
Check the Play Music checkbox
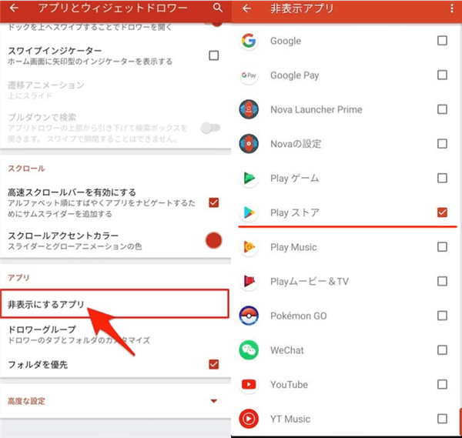(442, 247)
